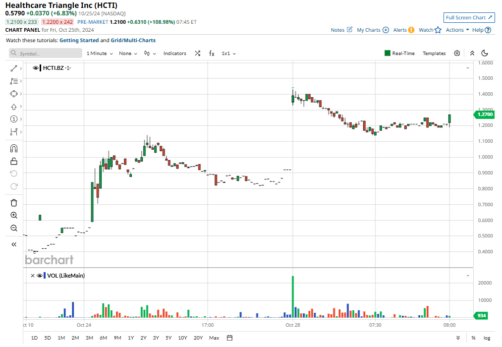The height and width of the screenshot is (347, 502).
Task: Expand the bottom double-chevron down
Action: pos(458,338)
